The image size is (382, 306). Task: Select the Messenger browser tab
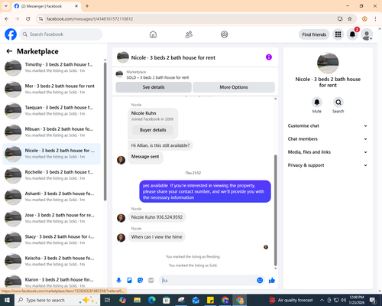click(x=46, y=6)
